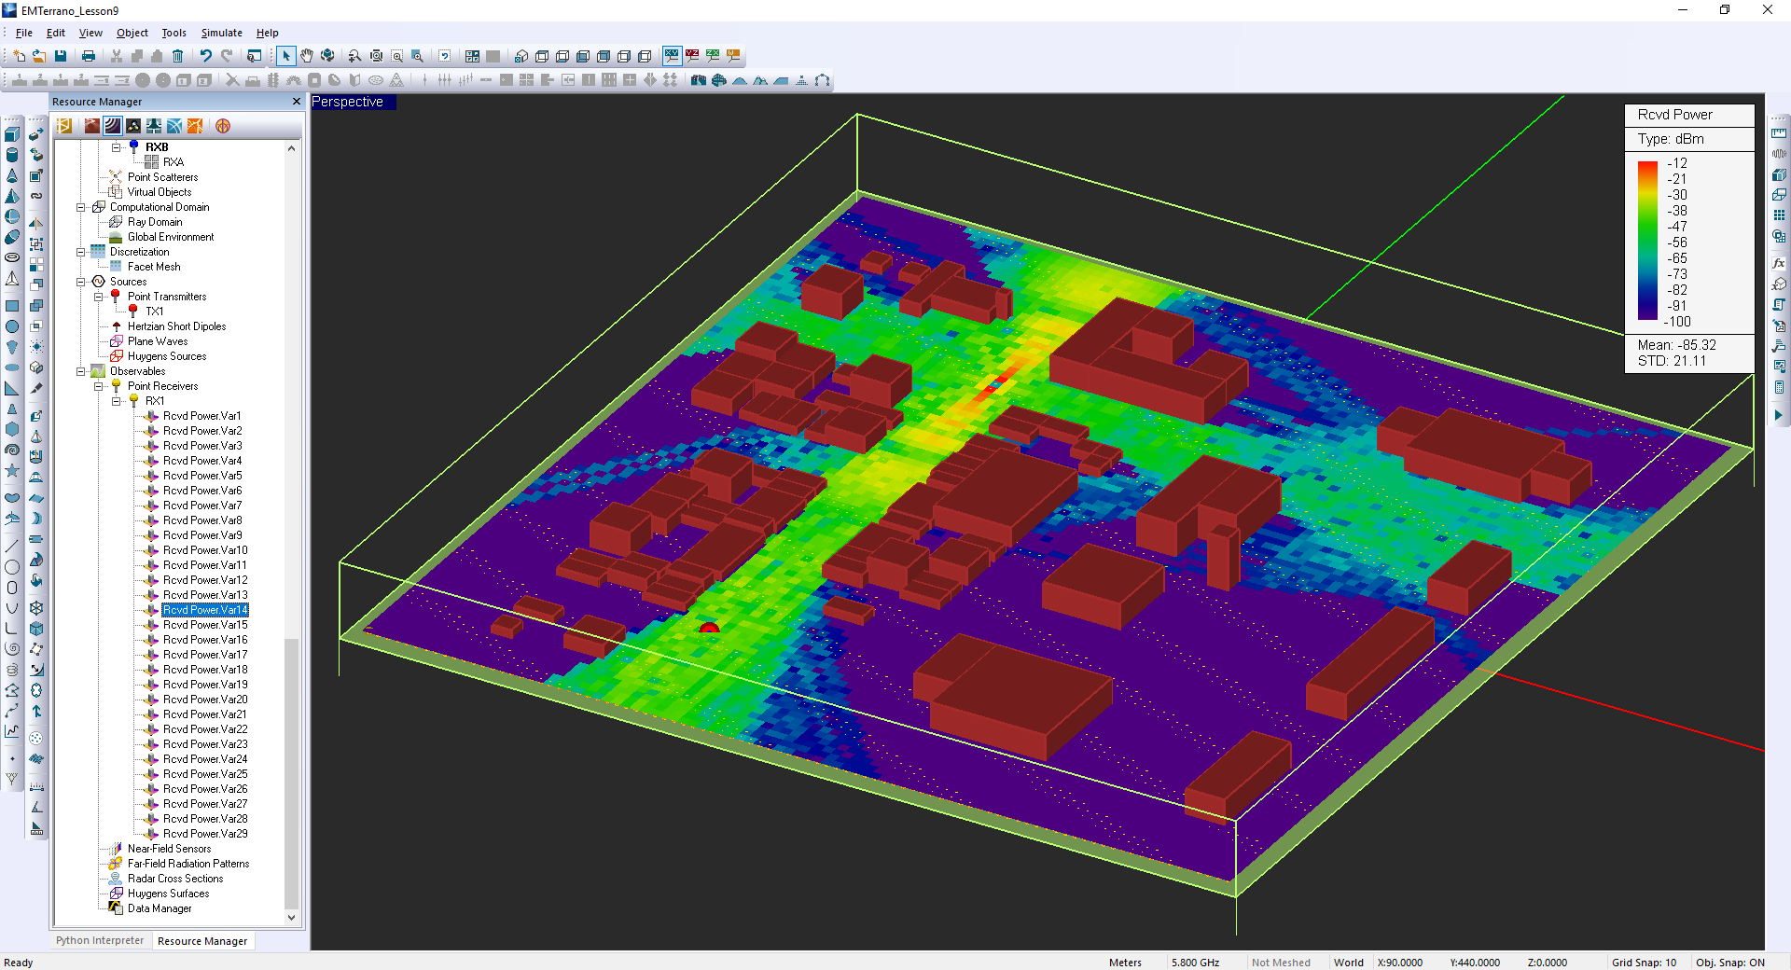Click the Print icon
Image resolution: width=1791 pixels, height=970 pixels.
click(x=89, y=56)
